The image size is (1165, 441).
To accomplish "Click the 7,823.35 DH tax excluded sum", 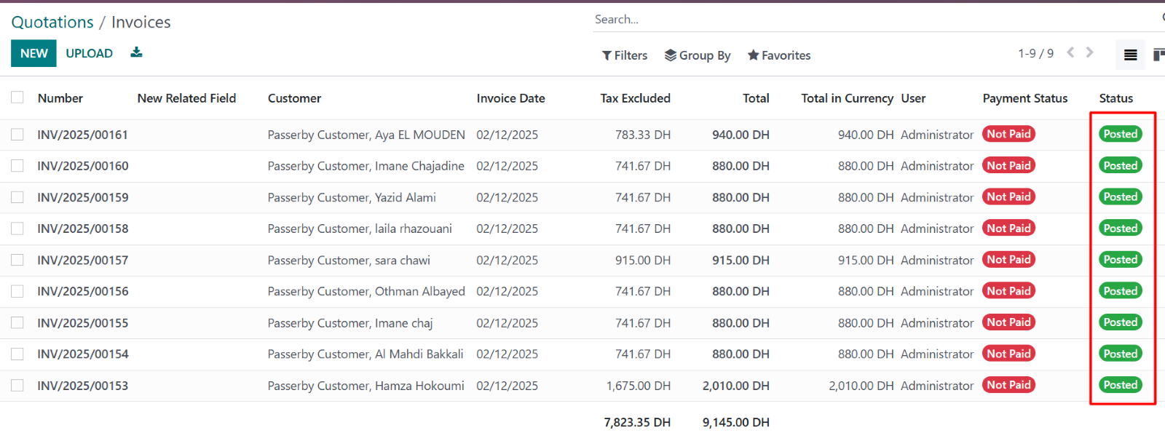I will click(637, 422).
